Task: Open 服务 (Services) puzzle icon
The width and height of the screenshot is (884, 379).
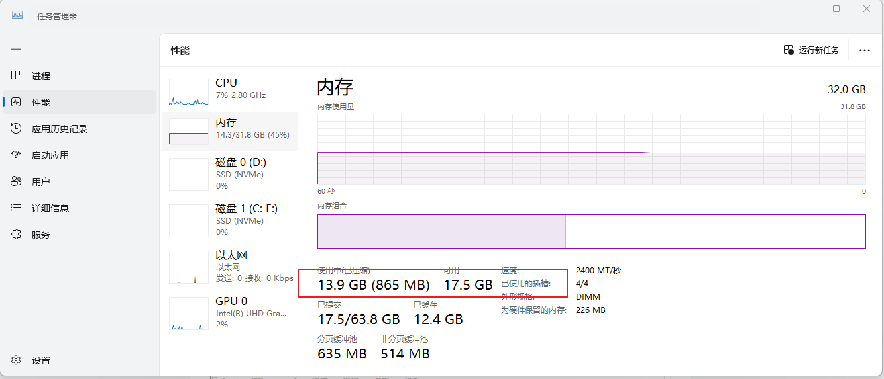Action: 16,234
